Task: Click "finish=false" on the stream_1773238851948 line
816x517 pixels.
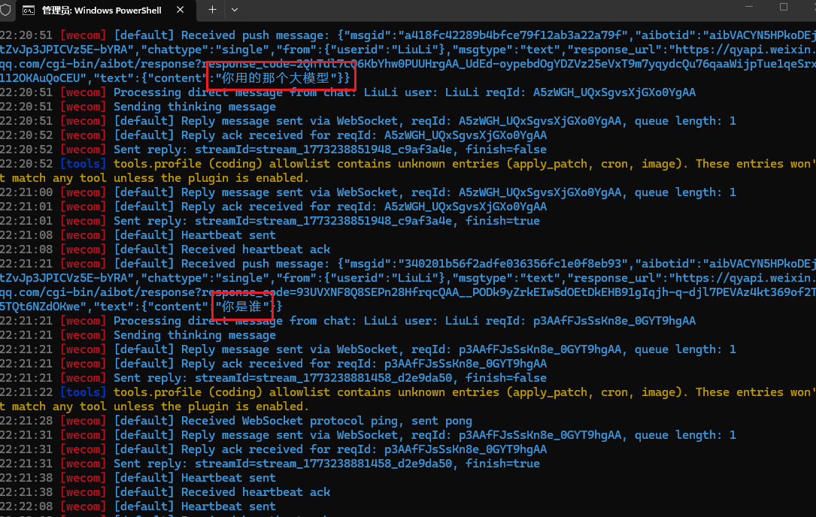Action: coord(506,150)
